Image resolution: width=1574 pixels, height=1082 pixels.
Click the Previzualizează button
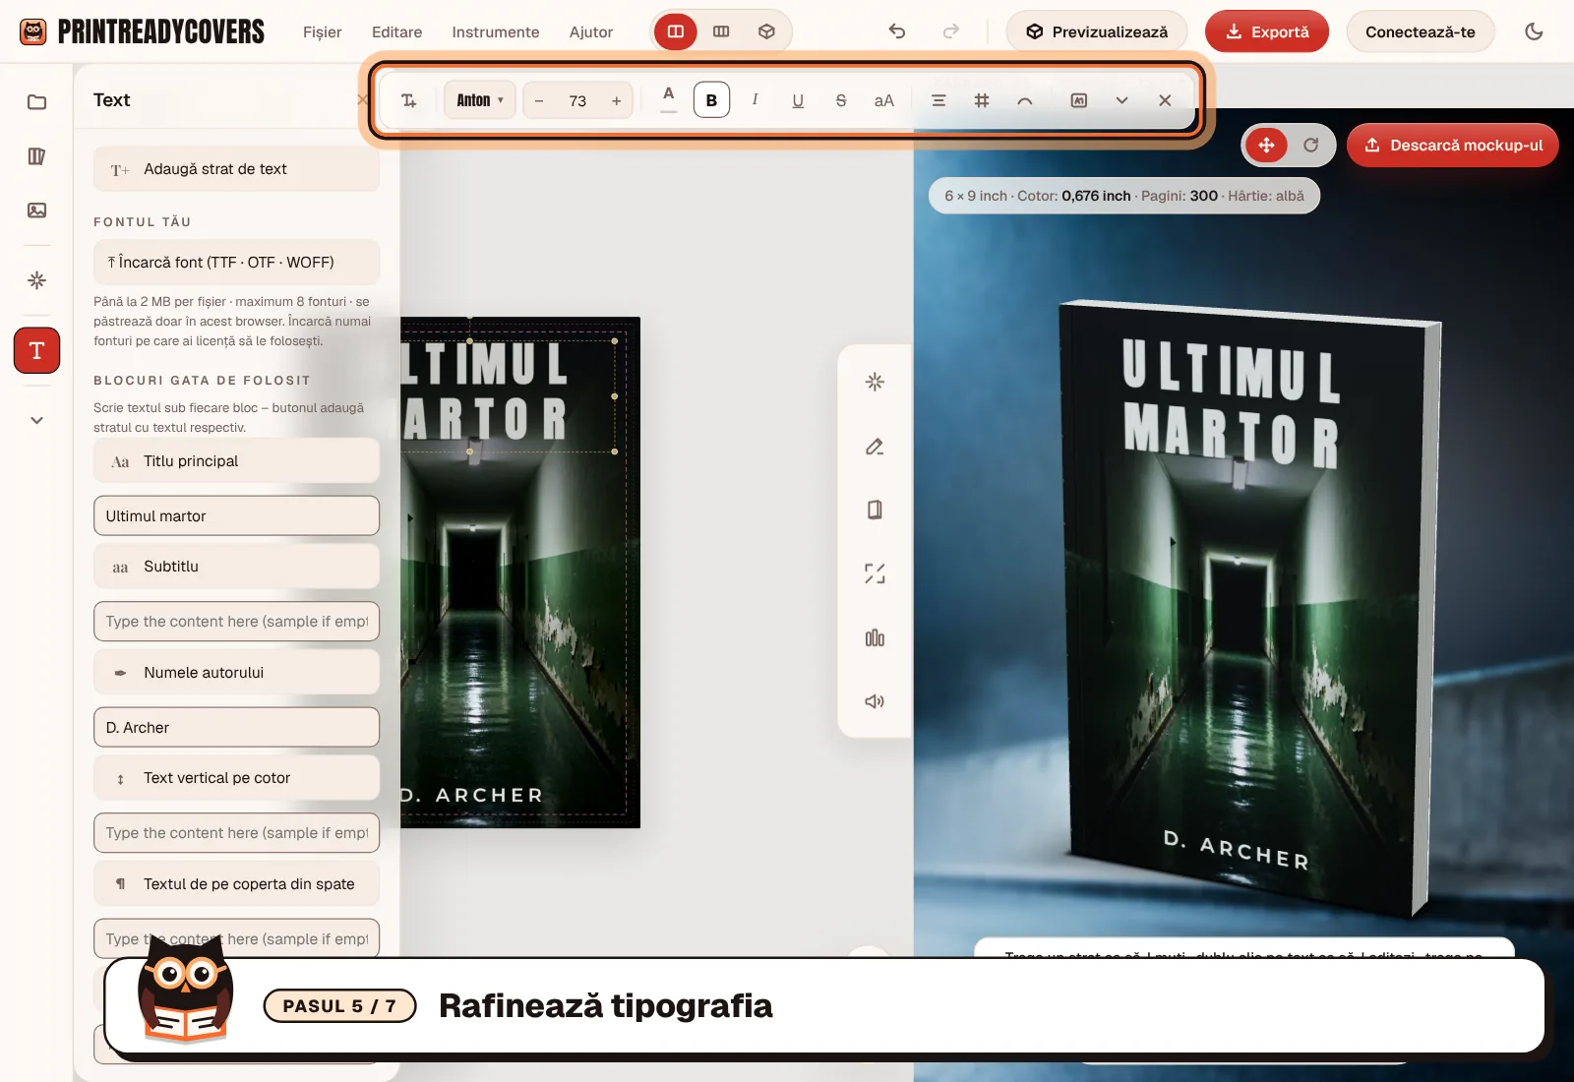(1097, 31)
